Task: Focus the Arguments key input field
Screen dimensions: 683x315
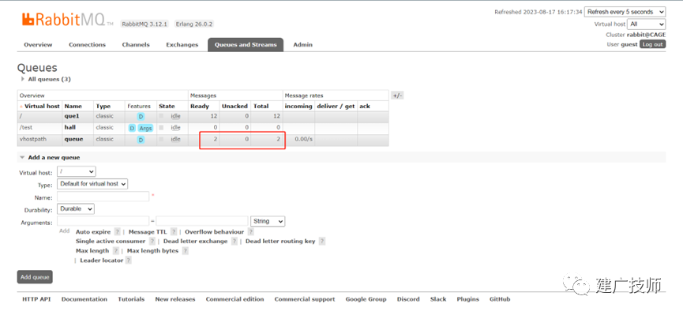Action: click(103, 221)
